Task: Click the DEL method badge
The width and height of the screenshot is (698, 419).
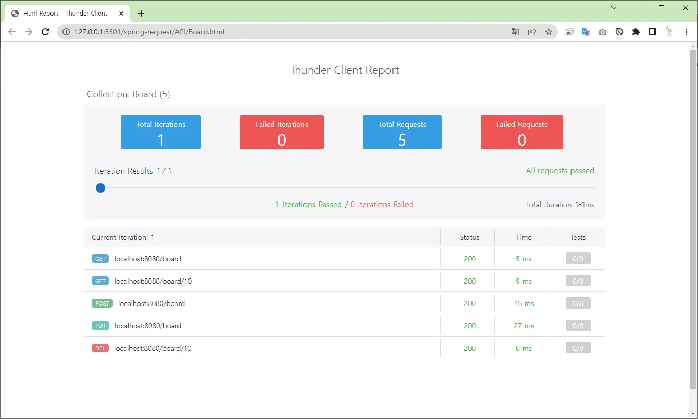Action: (100, 348)
